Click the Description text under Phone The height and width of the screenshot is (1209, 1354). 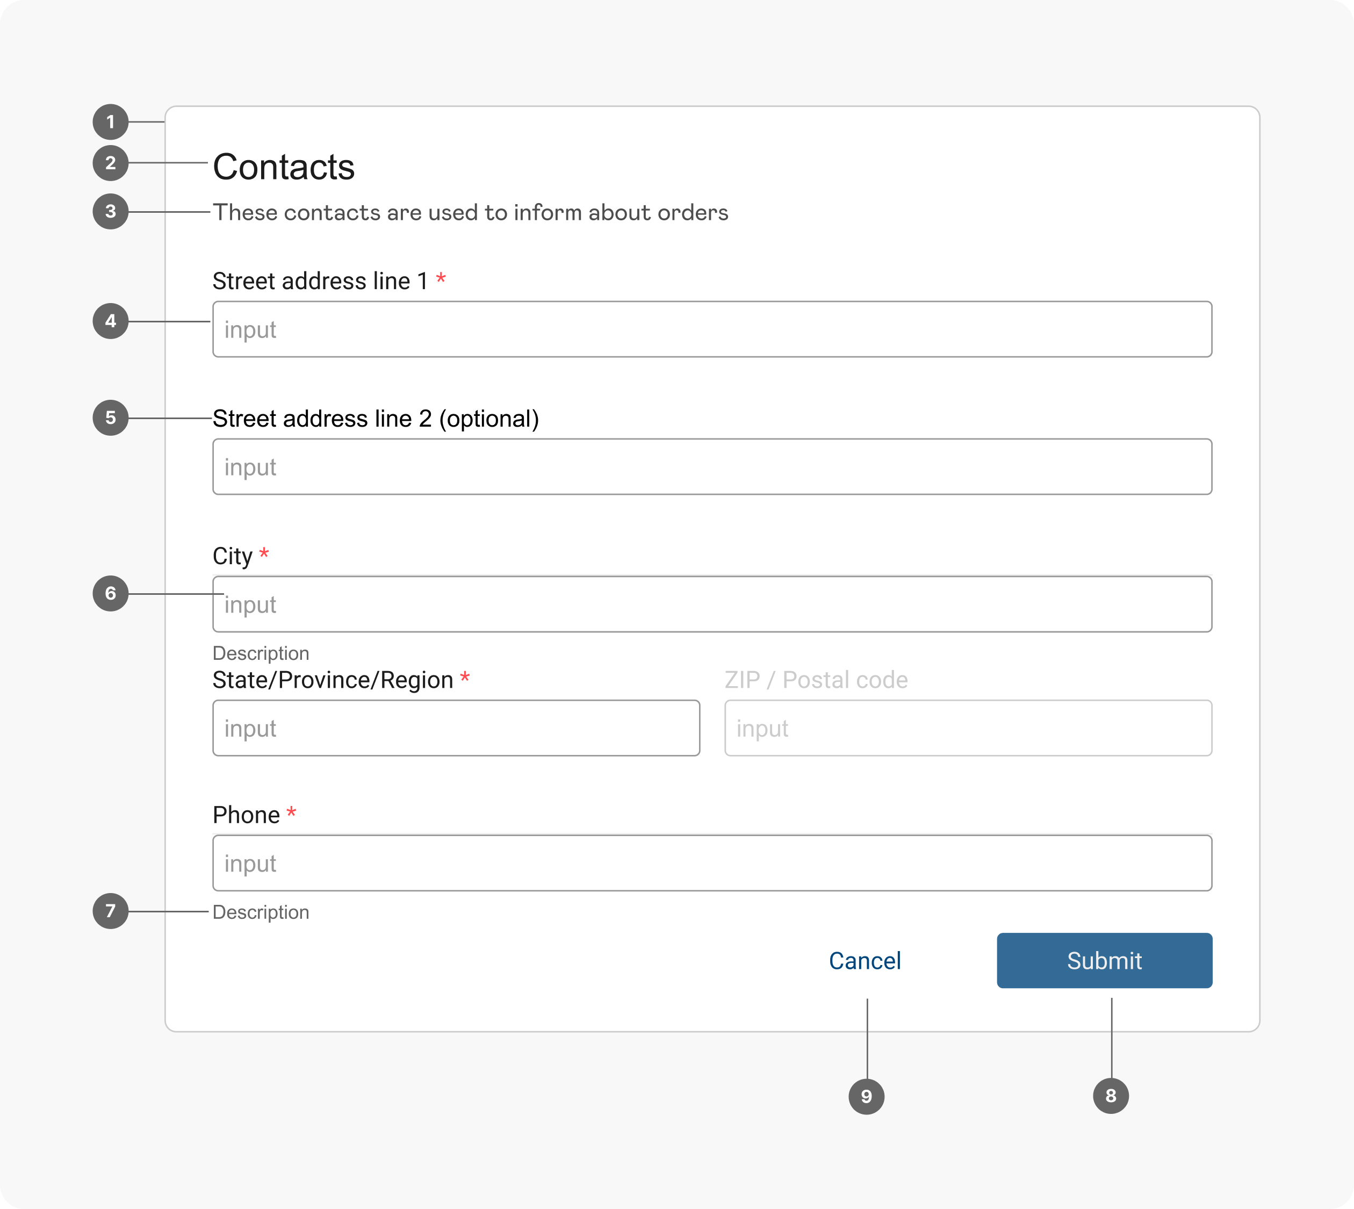pyautogui.click(x=261, y=912)
